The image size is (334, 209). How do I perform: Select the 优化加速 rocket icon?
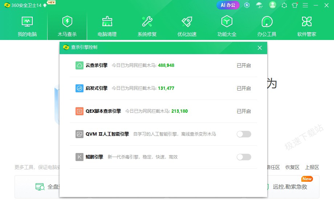point(187,22)
